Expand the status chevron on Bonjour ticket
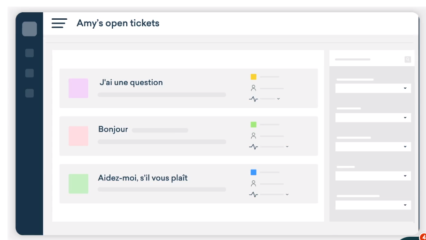The image size is (426, 240). point(287,147)
